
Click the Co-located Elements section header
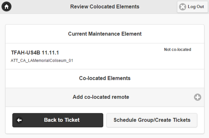(x=105, y=78)
